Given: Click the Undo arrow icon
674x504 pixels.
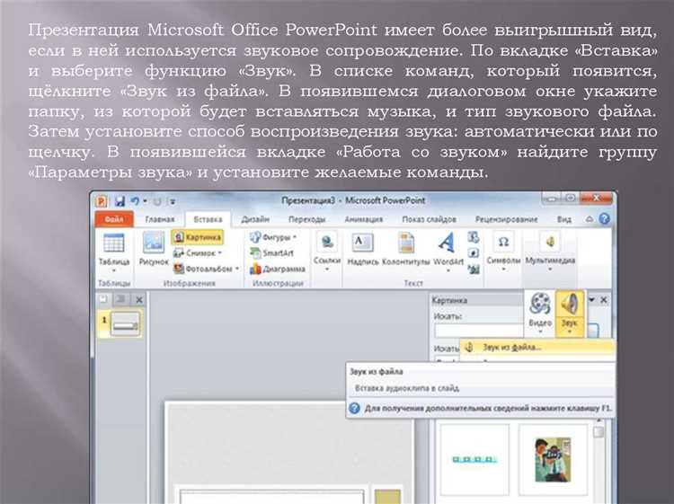Looking at the screenshot, I should [135, 201].
